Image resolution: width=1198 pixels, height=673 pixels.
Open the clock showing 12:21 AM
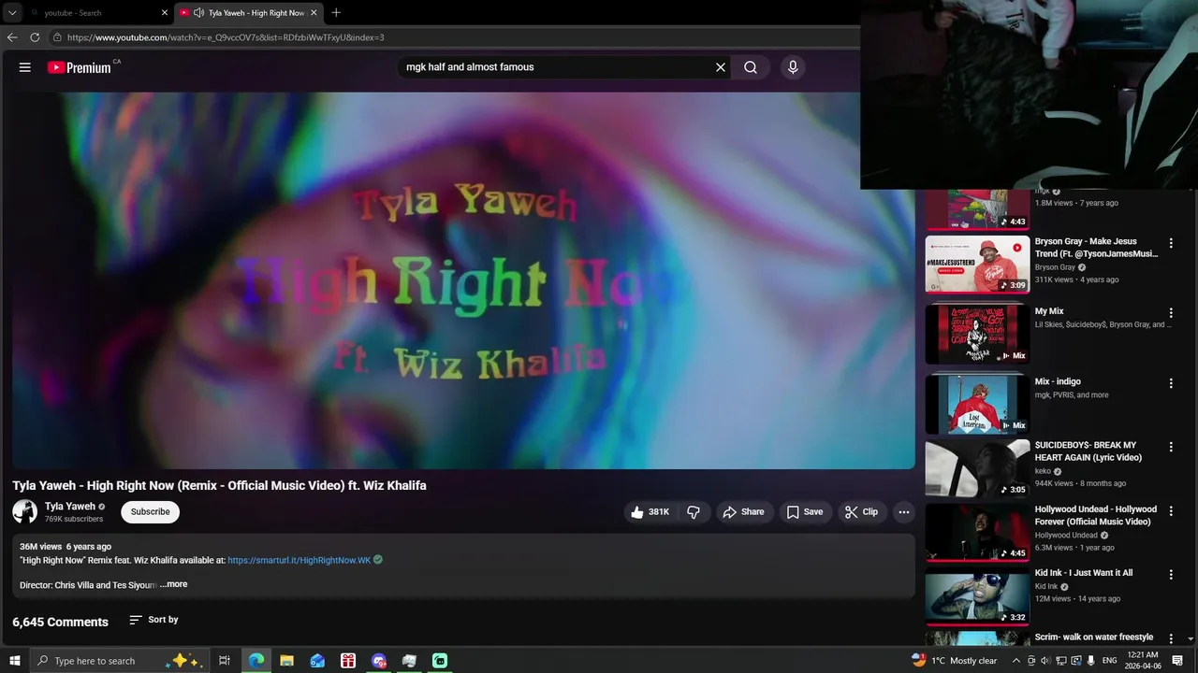point(1143,661)
